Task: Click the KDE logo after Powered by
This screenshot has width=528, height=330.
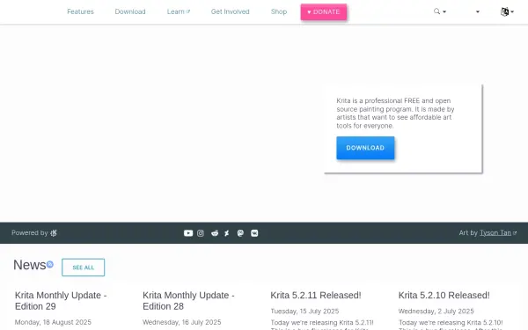Action: (x=54, y=233)
